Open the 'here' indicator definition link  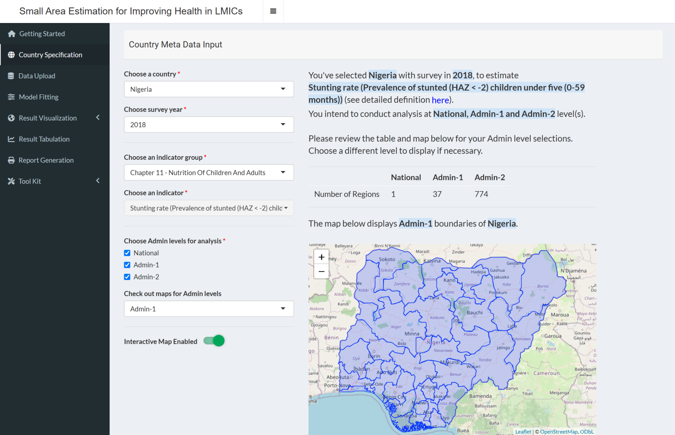[x=440, y=100]
